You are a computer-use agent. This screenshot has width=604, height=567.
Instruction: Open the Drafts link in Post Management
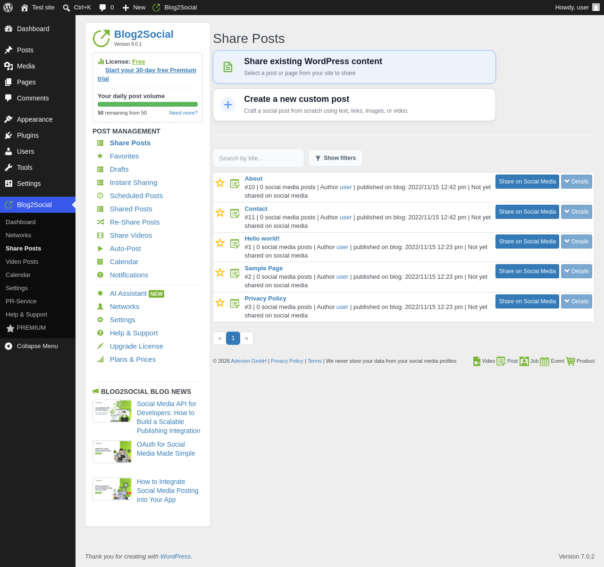click(119, 169)
